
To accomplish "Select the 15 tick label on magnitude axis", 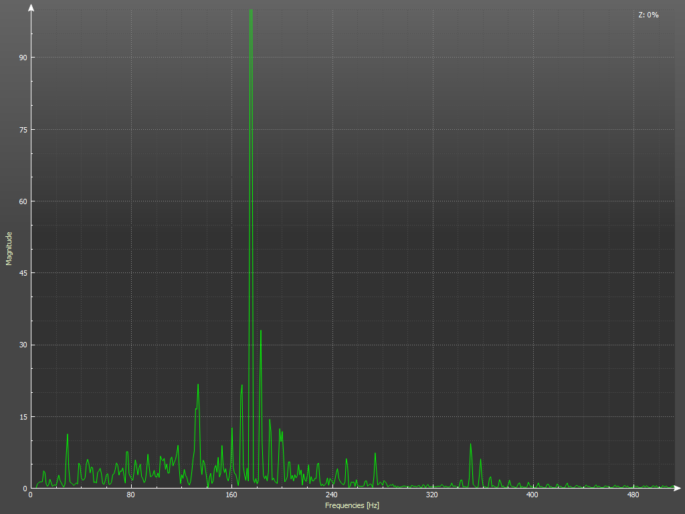I will click(23, 416).
